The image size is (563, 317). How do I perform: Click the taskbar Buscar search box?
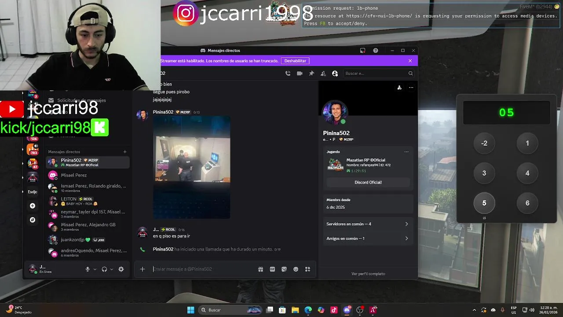click(x=230, y=310)
